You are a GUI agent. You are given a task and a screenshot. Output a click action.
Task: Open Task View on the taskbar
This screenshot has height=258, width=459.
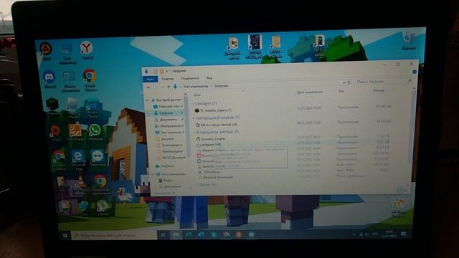[163, 235]
